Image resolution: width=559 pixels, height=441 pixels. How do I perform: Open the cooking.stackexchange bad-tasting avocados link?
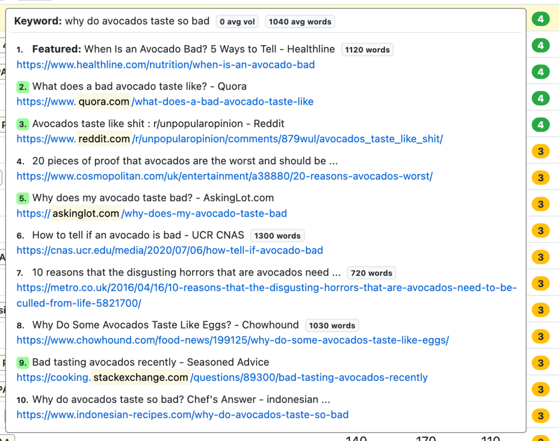point(222,378)
